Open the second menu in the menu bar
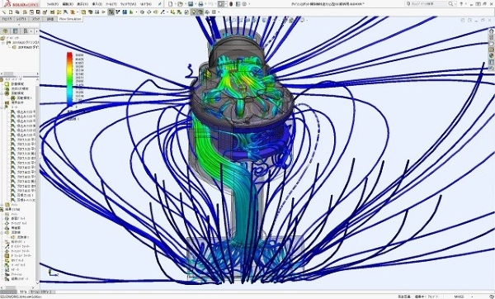Viewport: 495px width, 299px height. click(x=68, y=4)
